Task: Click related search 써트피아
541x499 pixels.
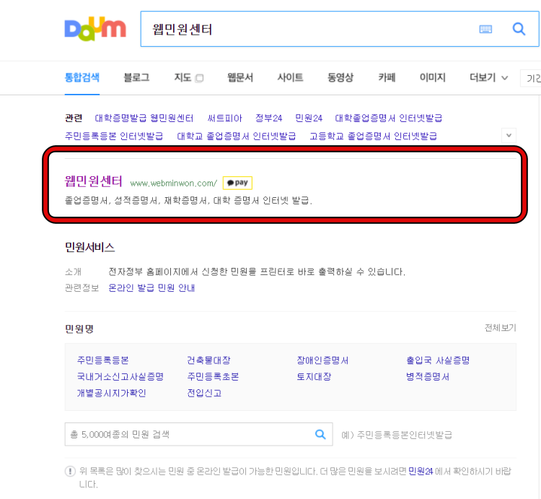Action: click(x=224, y=118)
